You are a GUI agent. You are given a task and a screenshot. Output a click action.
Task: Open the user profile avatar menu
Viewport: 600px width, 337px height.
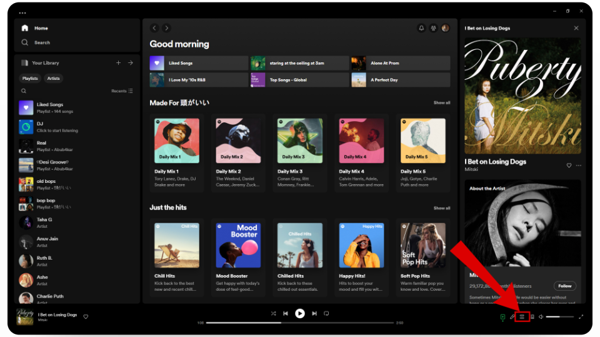(x=446, y=28)
